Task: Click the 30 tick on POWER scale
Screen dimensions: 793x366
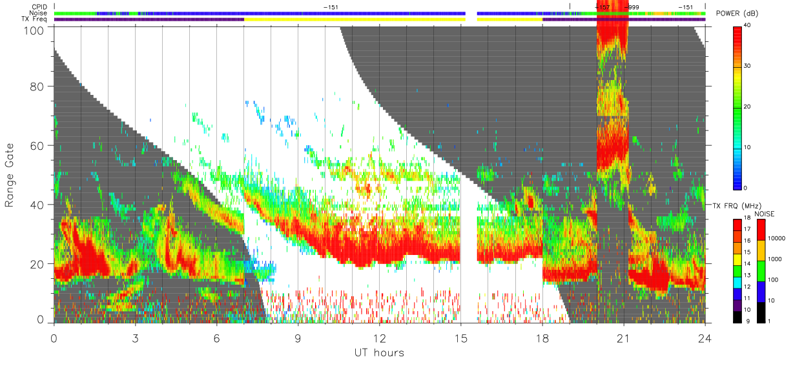Action: pyautogui.click(x=748, y=66)
